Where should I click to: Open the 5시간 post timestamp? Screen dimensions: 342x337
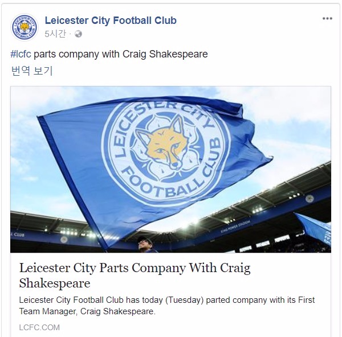55,34
